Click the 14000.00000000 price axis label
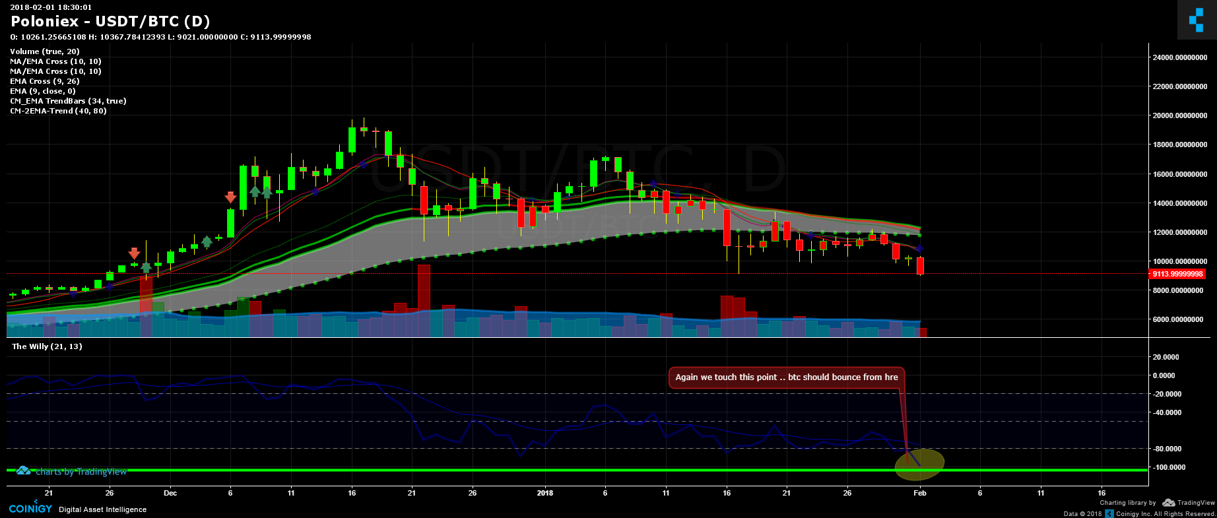 [1180, 203]
